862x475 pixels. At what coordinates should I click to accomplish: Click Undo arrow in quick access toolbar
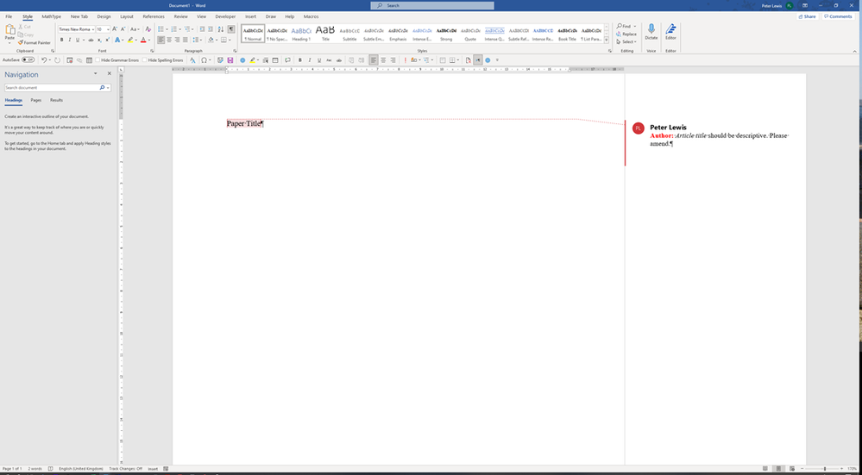(x=44, y=59)
